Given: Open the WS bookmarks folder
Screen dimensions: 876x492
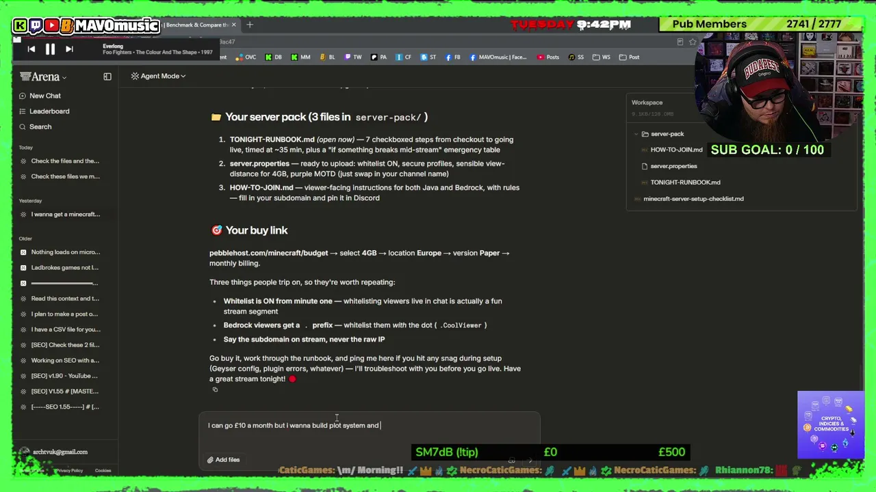Looking at the screenshot, I should pos(602,57).
